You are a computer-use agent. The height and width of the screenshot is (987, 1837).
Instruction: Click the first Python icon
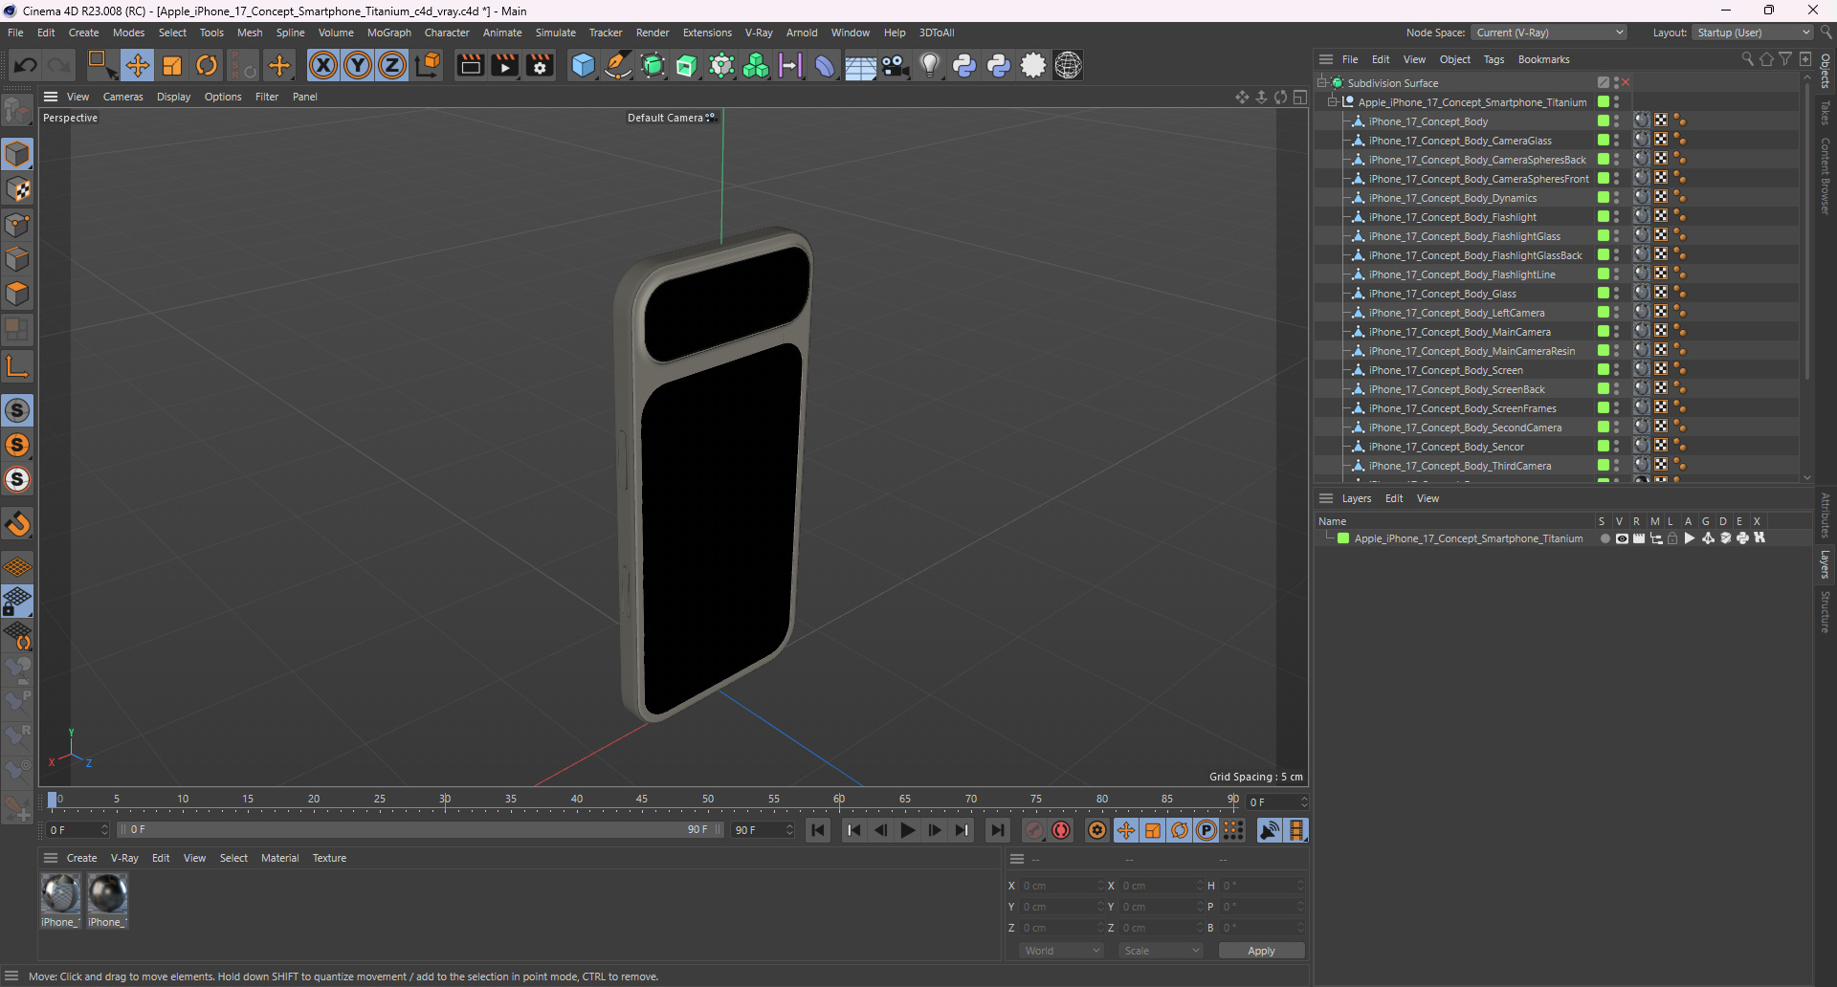point(964,65)
